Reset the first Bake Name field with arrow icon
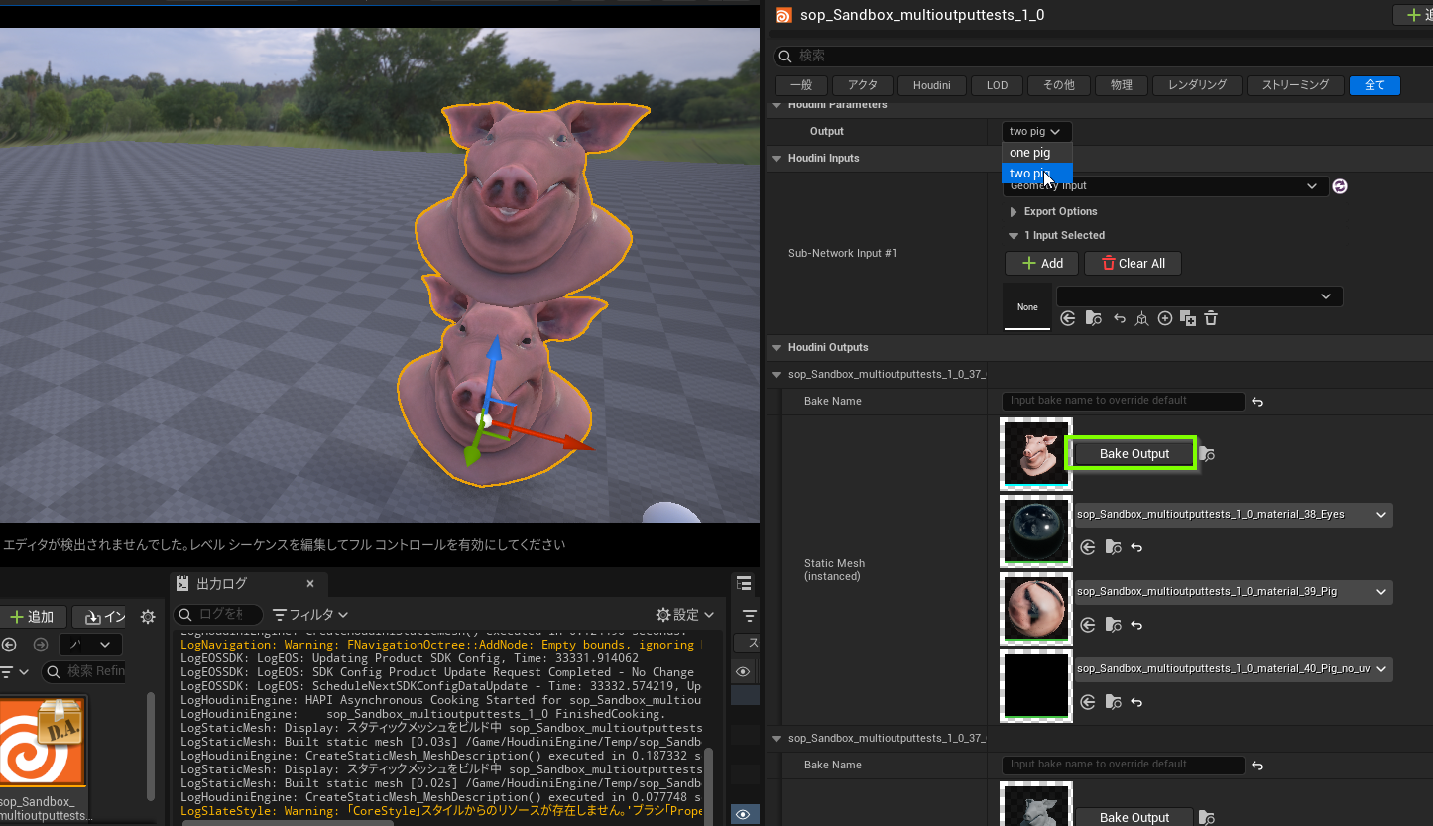Viewport: 1433px width, 826px height. tap(1257, 402)
